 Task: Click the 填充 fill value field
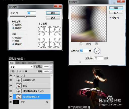tap(46, 71)
